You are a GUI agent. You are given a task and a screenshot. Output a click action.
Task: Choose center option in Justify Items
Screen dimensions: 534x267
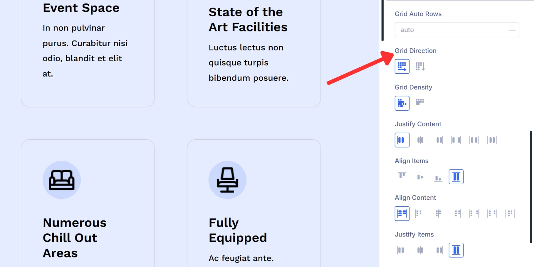[420, 250]
